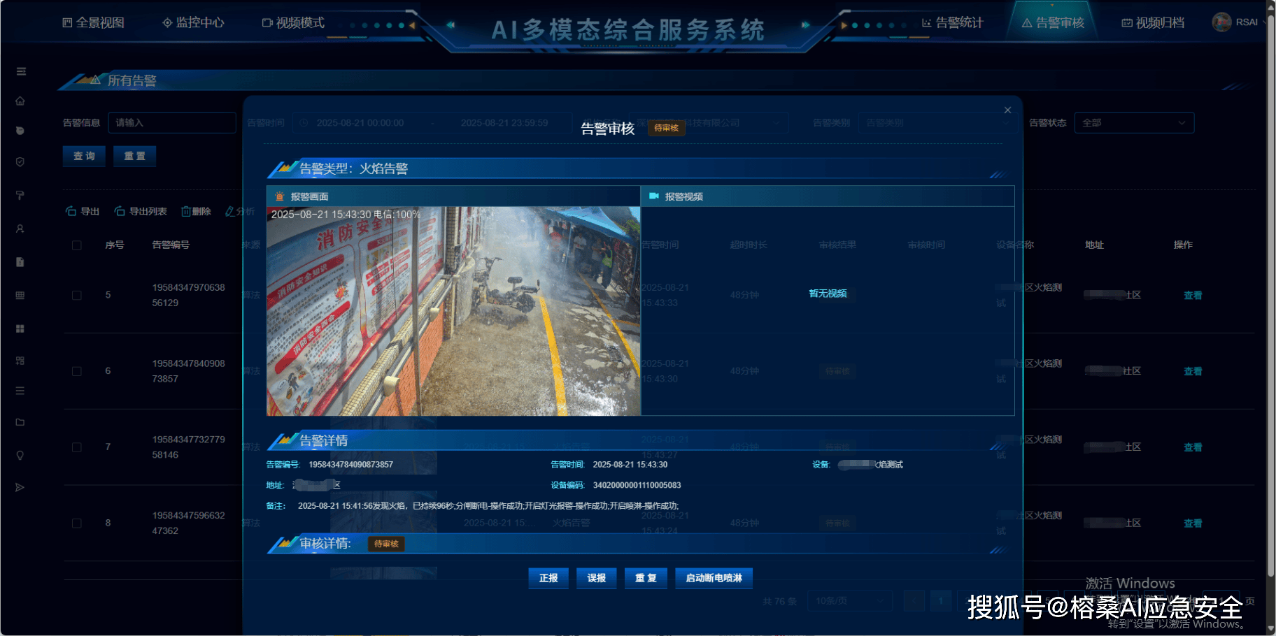The height and width of the screenshot is (636, 1276).
Task: Click the 告警信息 input field
Action: click(x=172, y=123)
